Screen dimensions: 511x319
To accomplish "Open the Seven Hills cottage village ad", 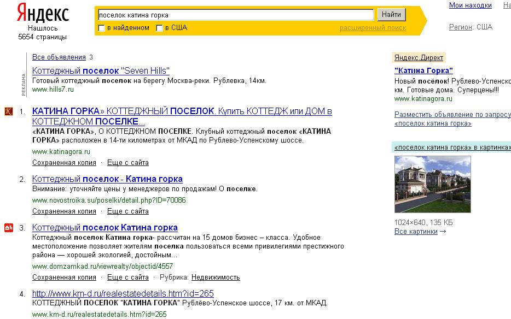I will [x=101, y=71].
